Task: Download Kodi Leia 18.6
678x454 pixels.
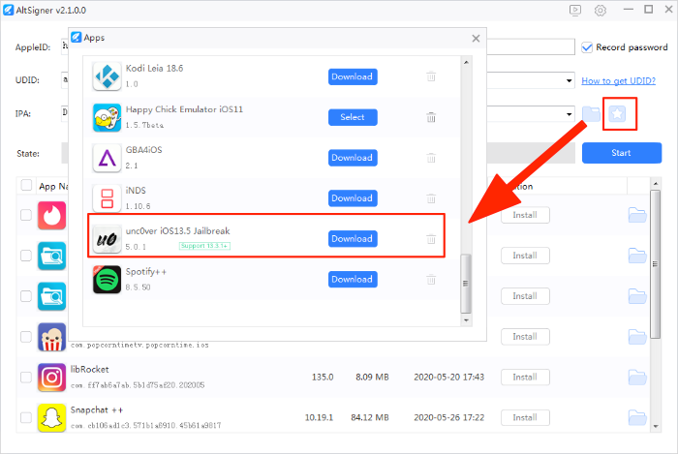Action: pos(353,76)
